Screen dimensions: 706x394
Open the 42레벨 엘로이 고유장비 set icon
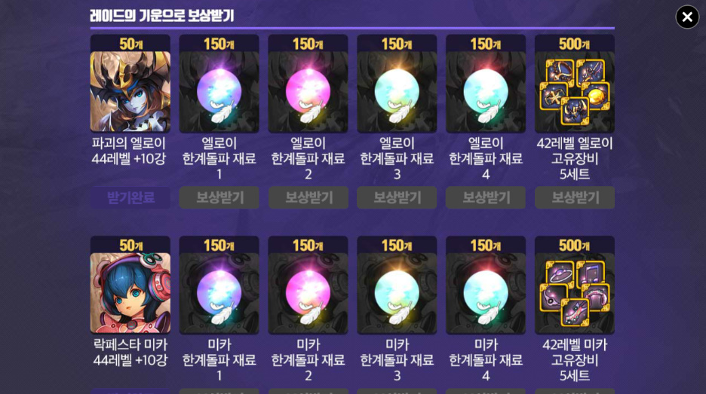(x=575, y=92)
